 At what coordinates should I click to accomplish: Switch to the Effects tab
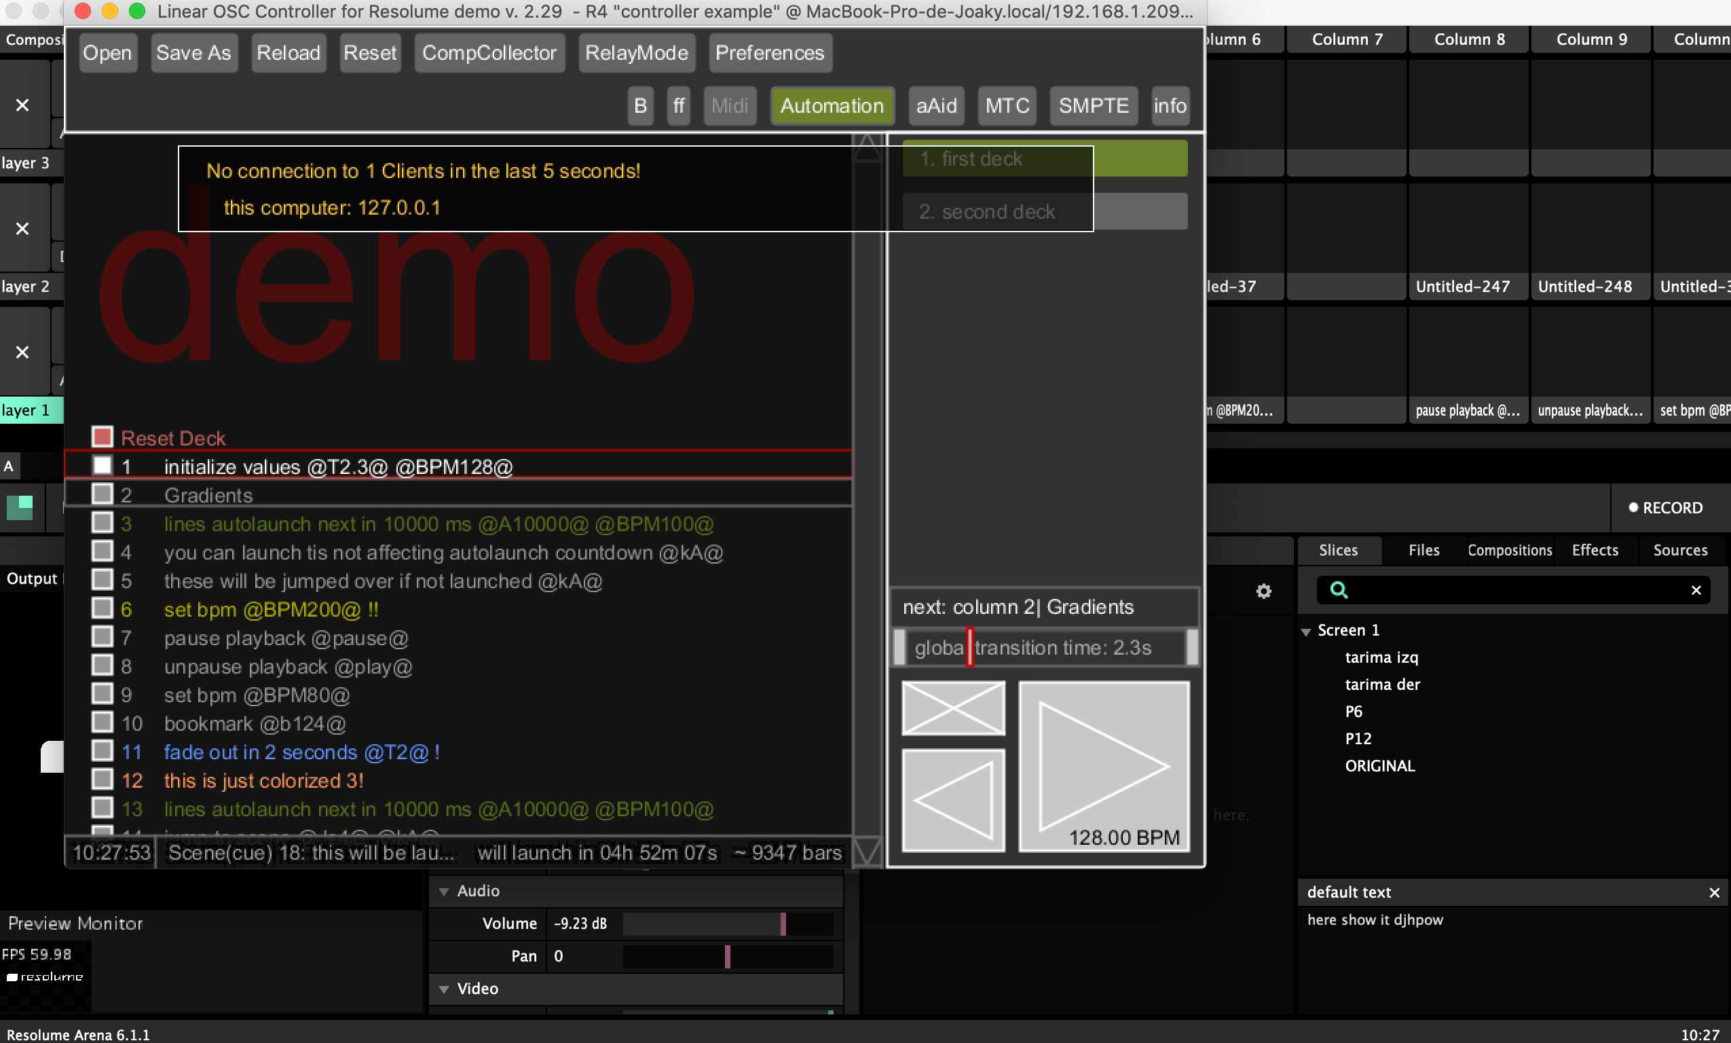pos(1595,550)
